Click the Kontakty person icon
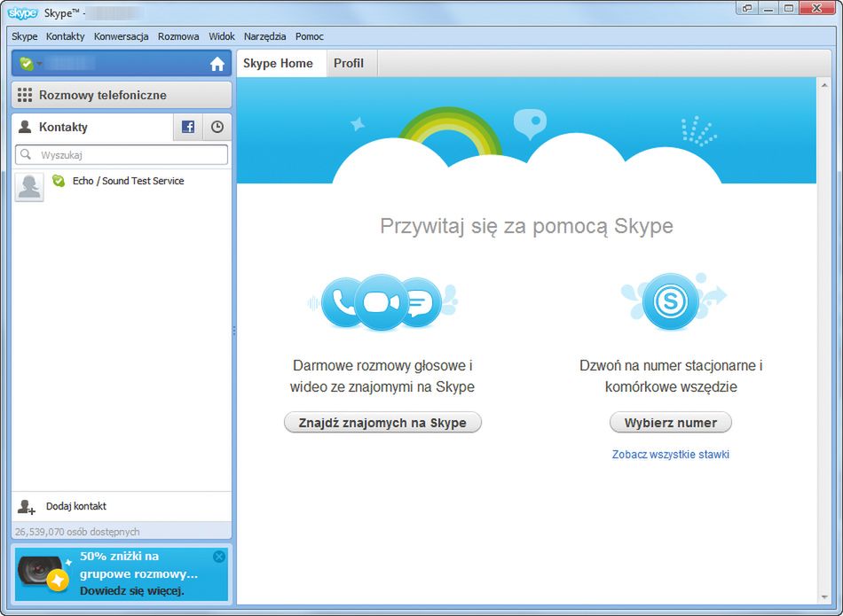843x616 pixels. click(x=25, y=127)
